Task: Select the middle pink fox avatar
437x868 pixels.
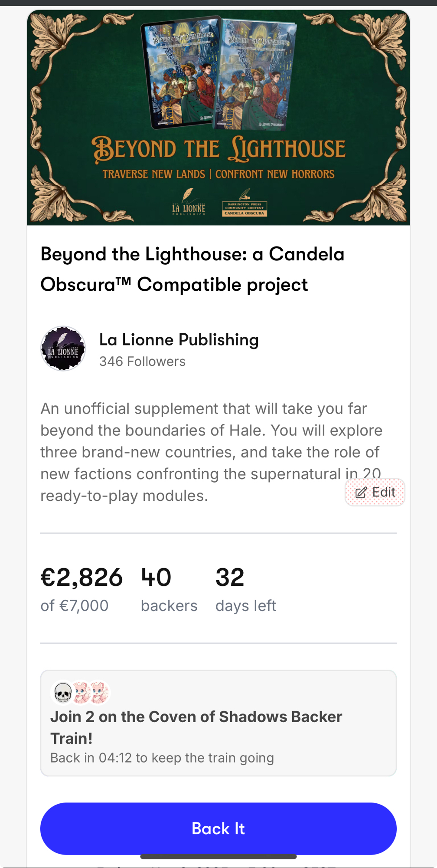Action: (x=81, y=692)
